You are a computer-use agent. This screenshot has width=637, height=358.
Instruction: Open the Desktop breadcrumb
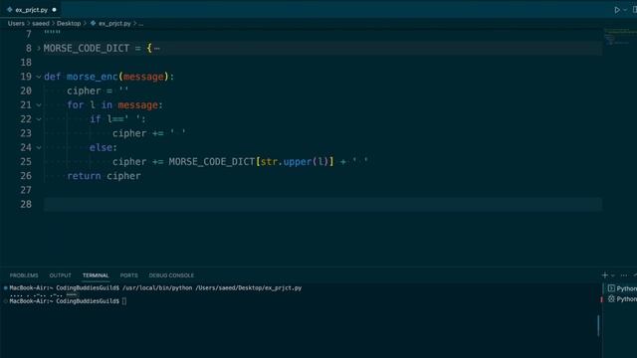(x=69, y=24)
